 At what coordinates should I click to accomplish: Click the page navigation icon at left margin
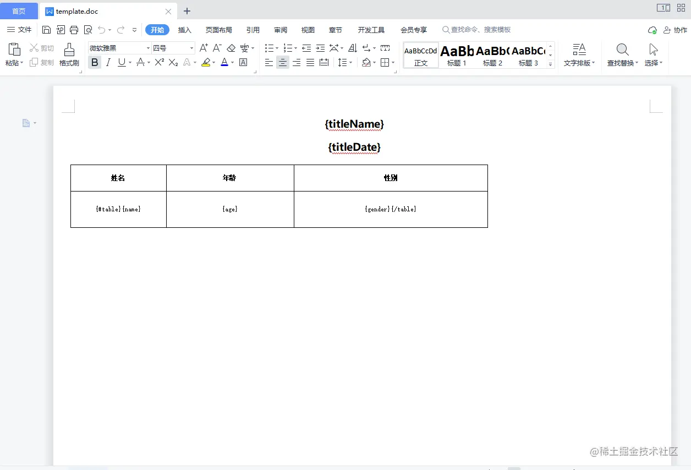tap(26, 123)
